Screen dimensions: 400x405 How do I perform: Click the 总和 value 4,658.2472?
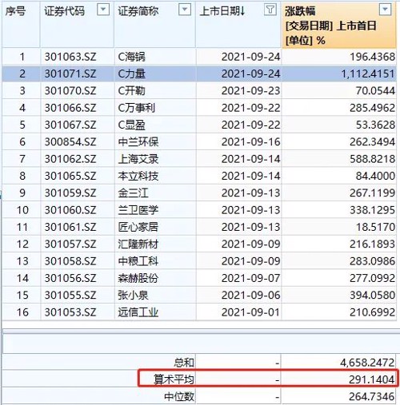coord(367,363)
